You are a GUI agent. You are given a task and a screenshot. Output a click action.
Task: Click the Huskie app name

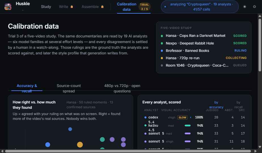(x=23, y=4)
